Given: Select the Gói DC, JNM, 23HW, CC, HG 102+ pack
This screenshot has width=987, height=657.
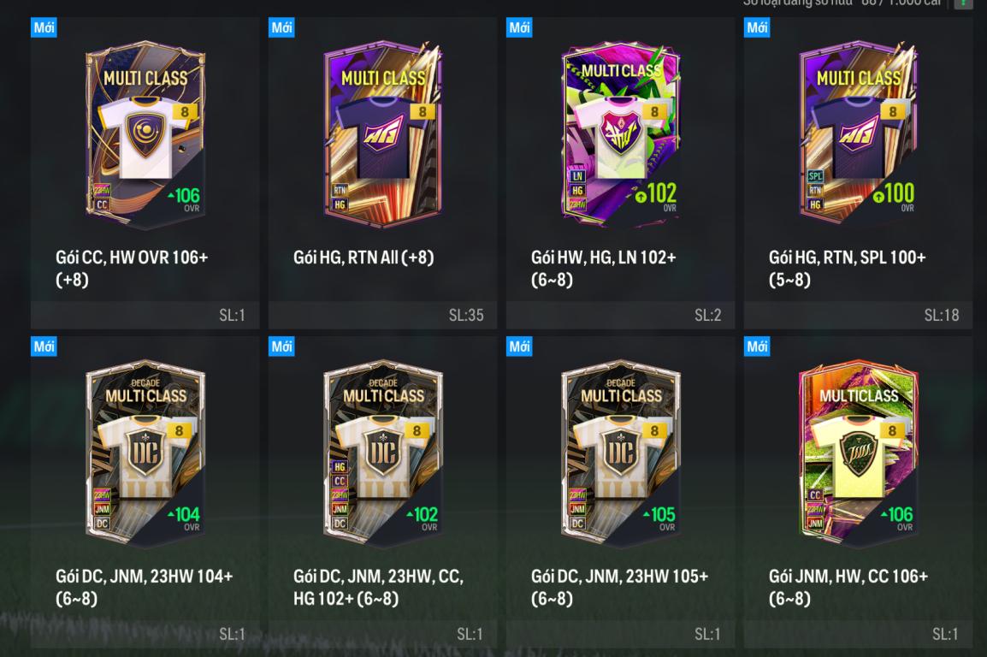Looking at the screenshot, I should [x=382, y=492].
